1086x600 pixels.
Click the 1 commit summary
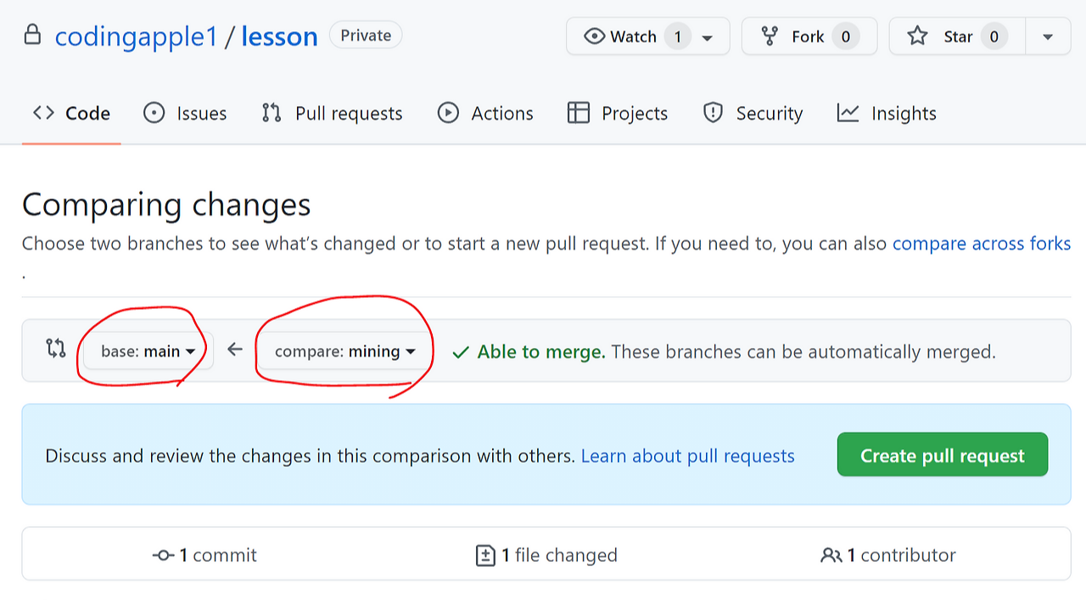click(x=204, y=555)
